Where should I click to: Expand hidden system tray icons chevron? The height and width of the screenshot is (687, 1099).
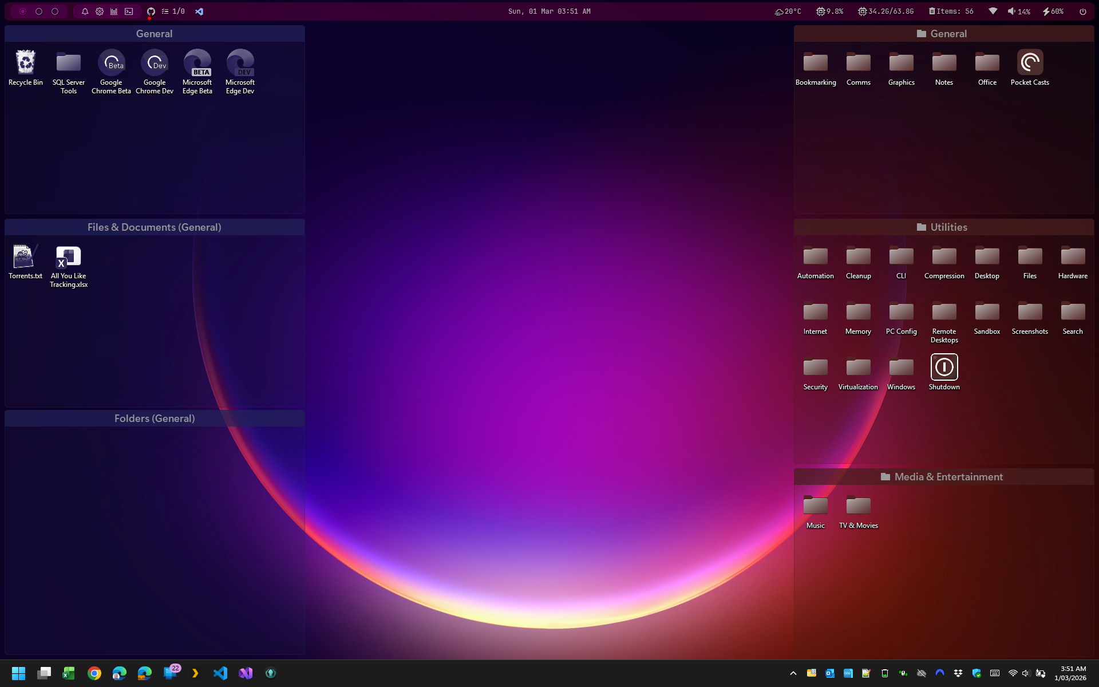click(793, 673)
